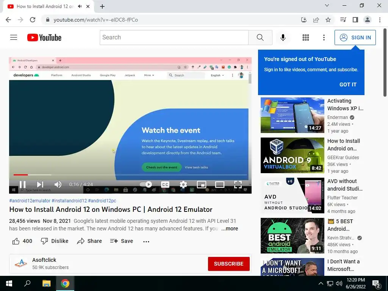Open "I Don't Want a Microsoft" video title
Viewport: 388px width, 291px height.
point(343,265)
